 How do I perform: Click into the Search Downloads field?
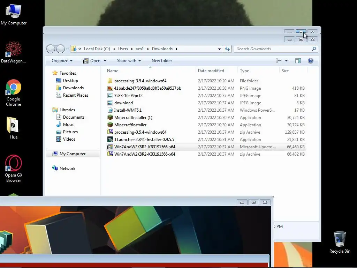[x=273, y=49]
